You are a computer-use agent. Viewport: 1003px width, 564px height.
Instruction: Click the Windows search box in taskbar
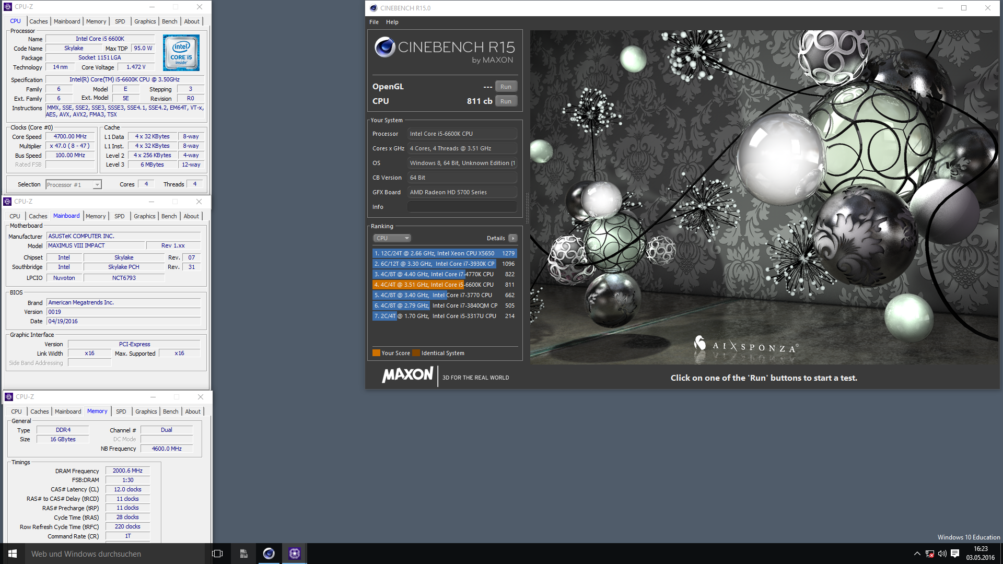(x=115, y=554)
